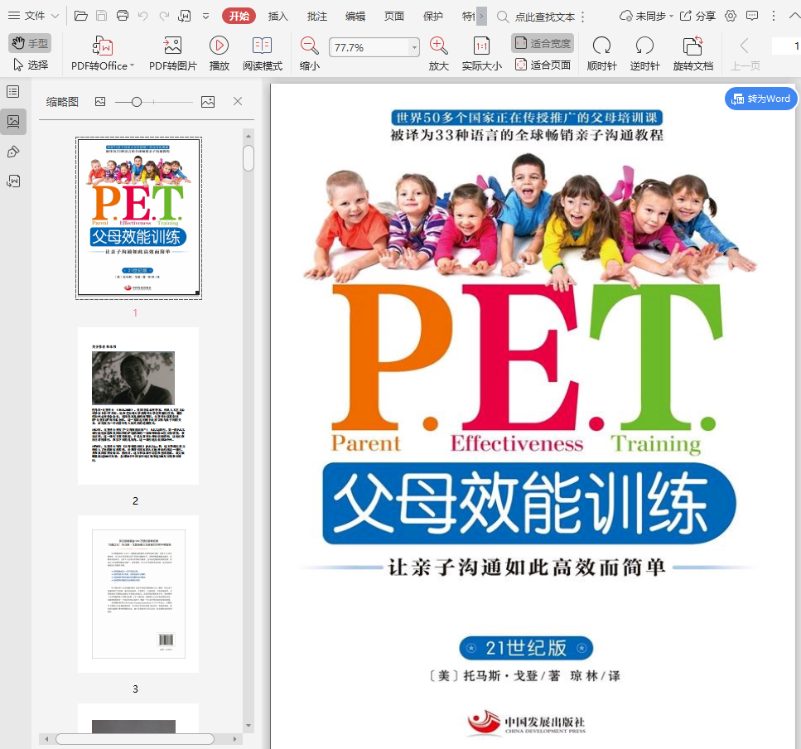The image size is (801, 749).
Task: Click thumbnail horizontal scroll left arrow
Action: point(46,739)
